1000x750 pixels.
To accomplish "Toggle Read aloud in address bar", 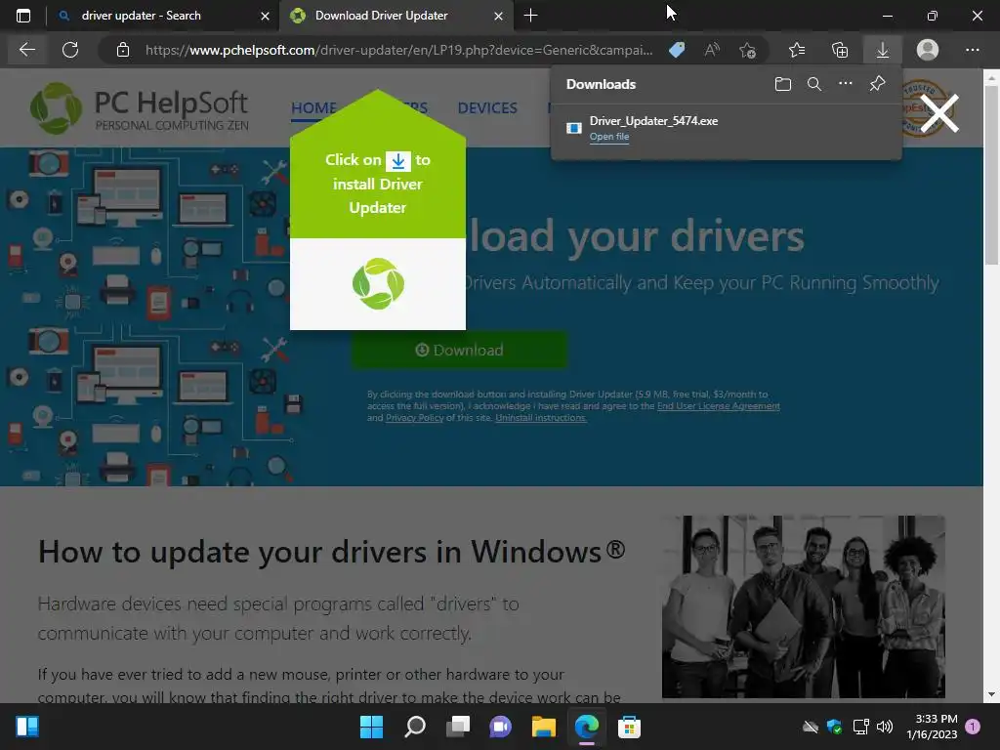I will tap(712, 50).
